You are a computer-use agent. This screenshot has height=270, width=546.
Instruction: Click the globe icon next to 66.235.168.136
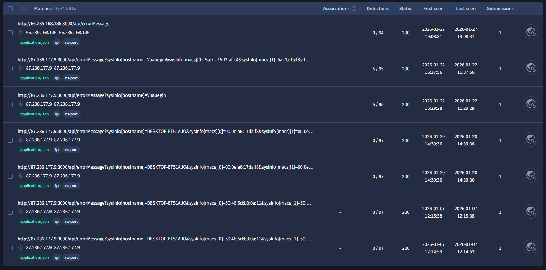click(20, 32)
